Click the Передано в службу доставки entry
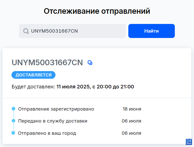This screenshot has width=194, height=147. [53, 121]
